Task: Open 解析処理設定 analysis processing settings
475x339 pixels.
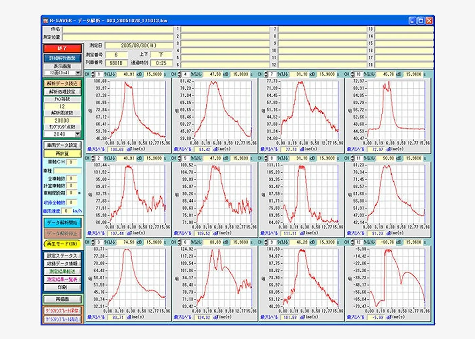Action: click(62, 92)
